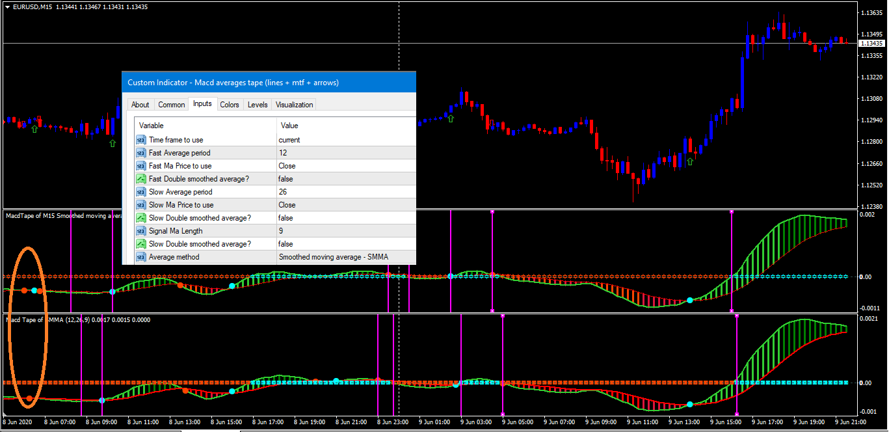
Task: Toggle the false value directly below Signal Ma Length
Action: point(285,244)
